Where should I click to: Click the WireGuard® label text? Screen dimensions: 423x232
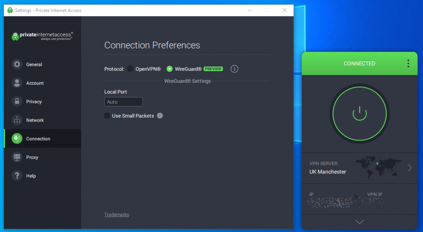coord(188,69)
